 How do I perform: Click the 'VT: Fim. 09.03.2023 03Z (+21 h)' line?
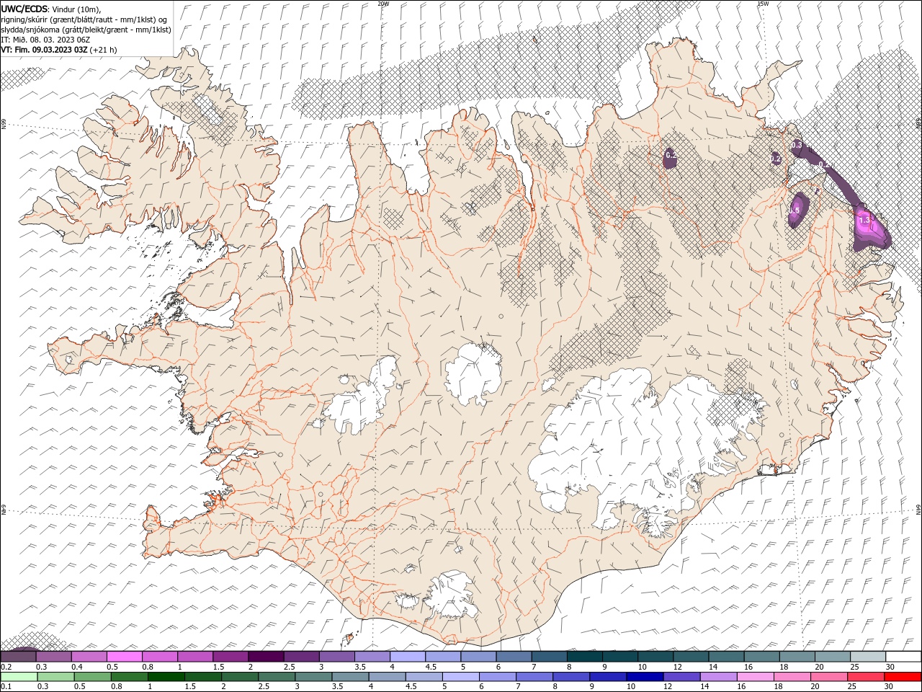(x=59, y=50)
